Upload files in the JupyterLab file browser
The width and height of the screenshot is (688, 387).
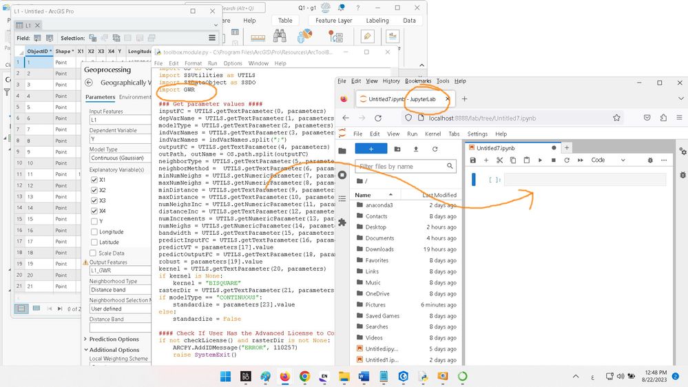coord(416,149)
